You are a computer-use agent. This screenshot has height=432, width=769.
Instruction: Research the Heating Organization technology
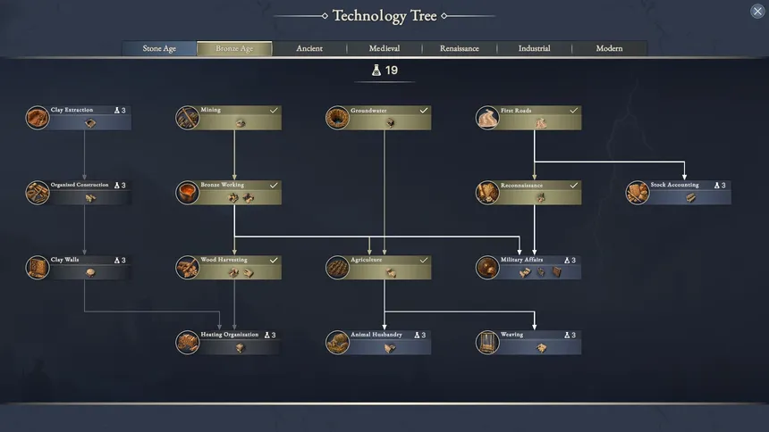point(229,343)
